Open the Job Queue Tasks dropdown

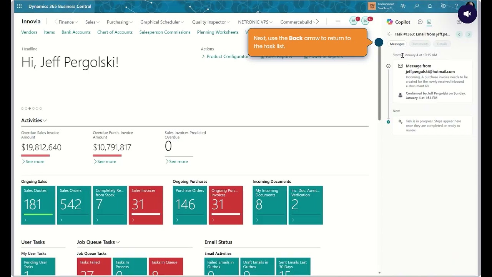[x=98, y=242]
